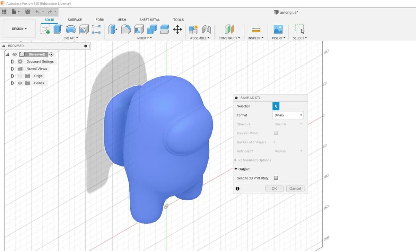The image size is (416, 251).
Task: Select the Combine tool
Action: click(151, 29)
